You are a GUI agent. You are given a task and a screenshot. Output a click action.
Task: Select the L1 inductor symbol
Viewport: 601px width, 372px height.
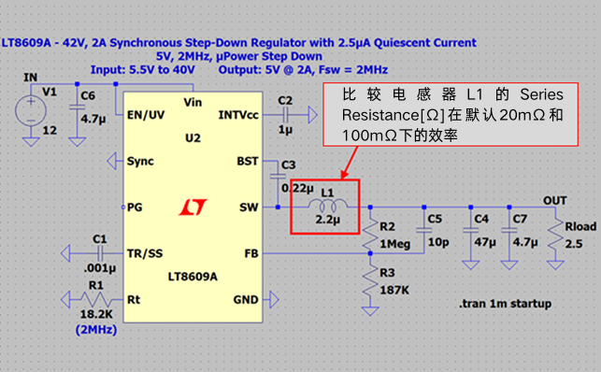click(328, 207)
